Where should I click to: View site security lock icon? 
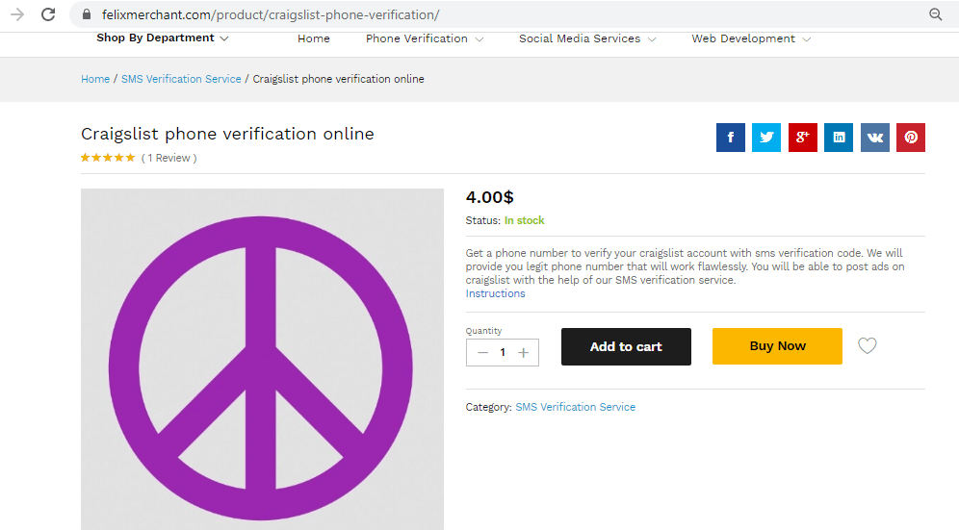tap(87, 14)
